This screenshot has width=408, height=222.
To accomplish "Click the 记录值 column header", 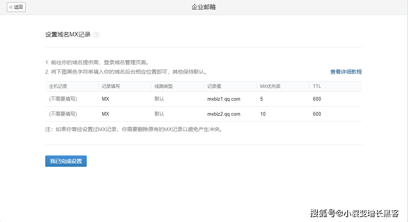I will 214,86.
